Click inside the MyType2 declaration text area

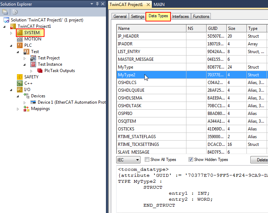coord(192,189)
